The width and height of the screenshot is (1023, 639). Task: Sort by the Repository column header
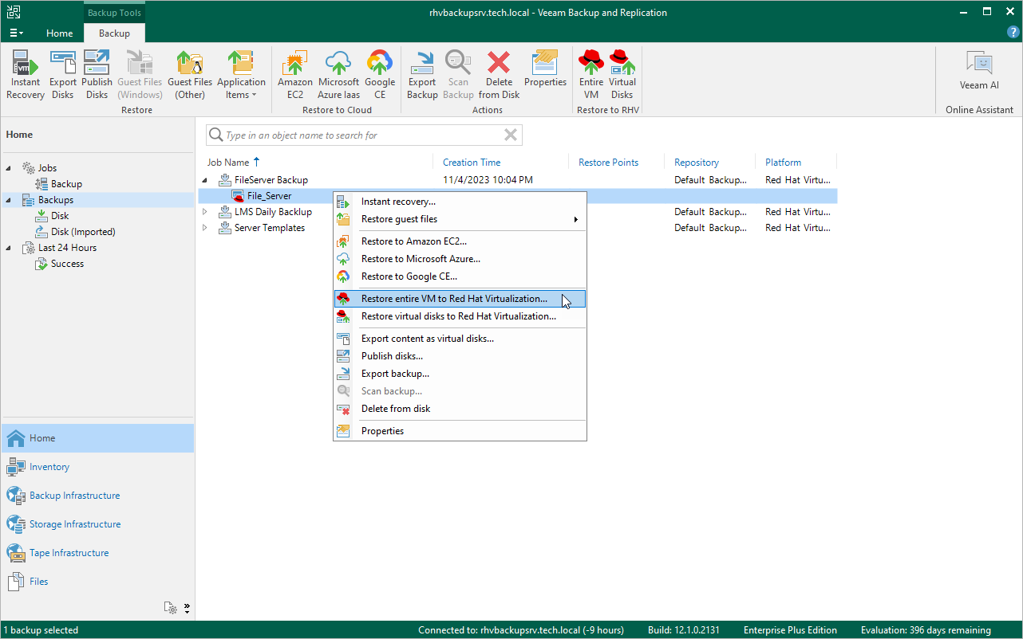(x=697, y=163)
